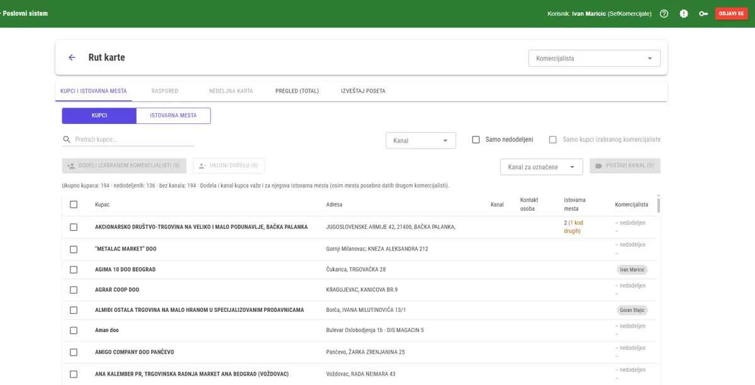The height and width of the screenshot is (385, 755).
Task: Click the key icon in the header
Action: (x=703, y=13)
